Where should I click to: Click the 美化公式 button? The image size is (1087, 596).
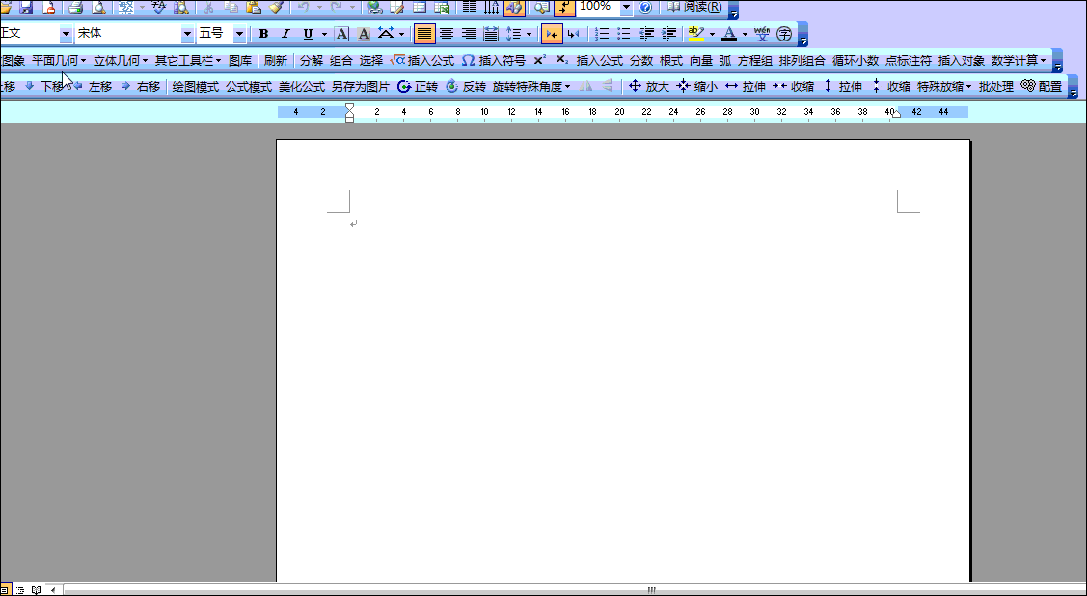click(302, 87)
